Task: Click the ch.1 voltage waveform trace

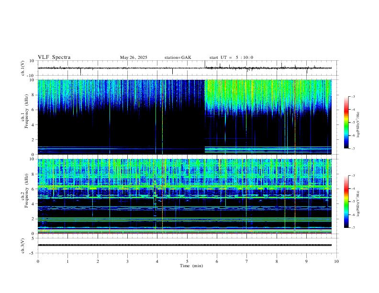Action: (x=185, y=68)
